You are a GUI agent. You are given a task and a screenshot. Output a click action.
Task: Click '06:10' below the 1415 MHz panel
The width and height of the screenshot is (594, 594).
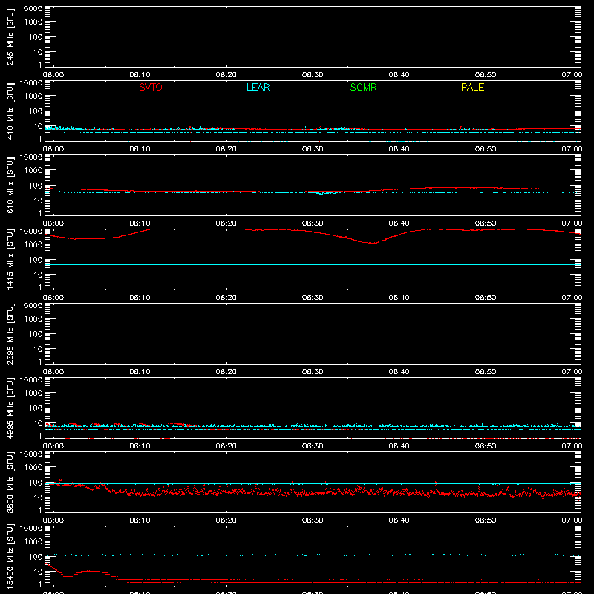pyautogui.click(x=140, y=298)
